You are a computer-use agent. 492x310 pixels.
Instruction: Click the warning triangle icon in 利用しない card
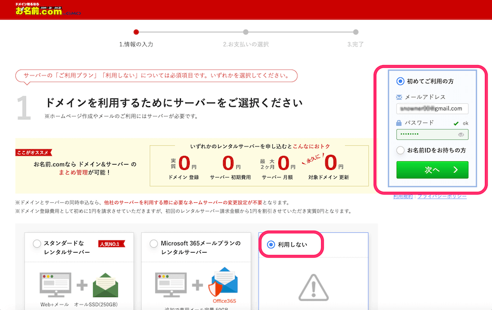coord(313,288)
